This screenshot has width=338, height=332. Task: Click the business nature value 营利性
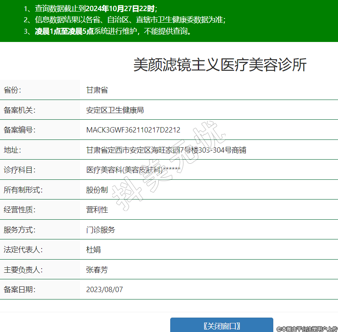click(97, 209)
